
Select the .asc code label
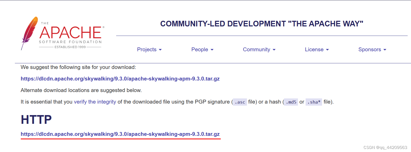pos(240,102)
